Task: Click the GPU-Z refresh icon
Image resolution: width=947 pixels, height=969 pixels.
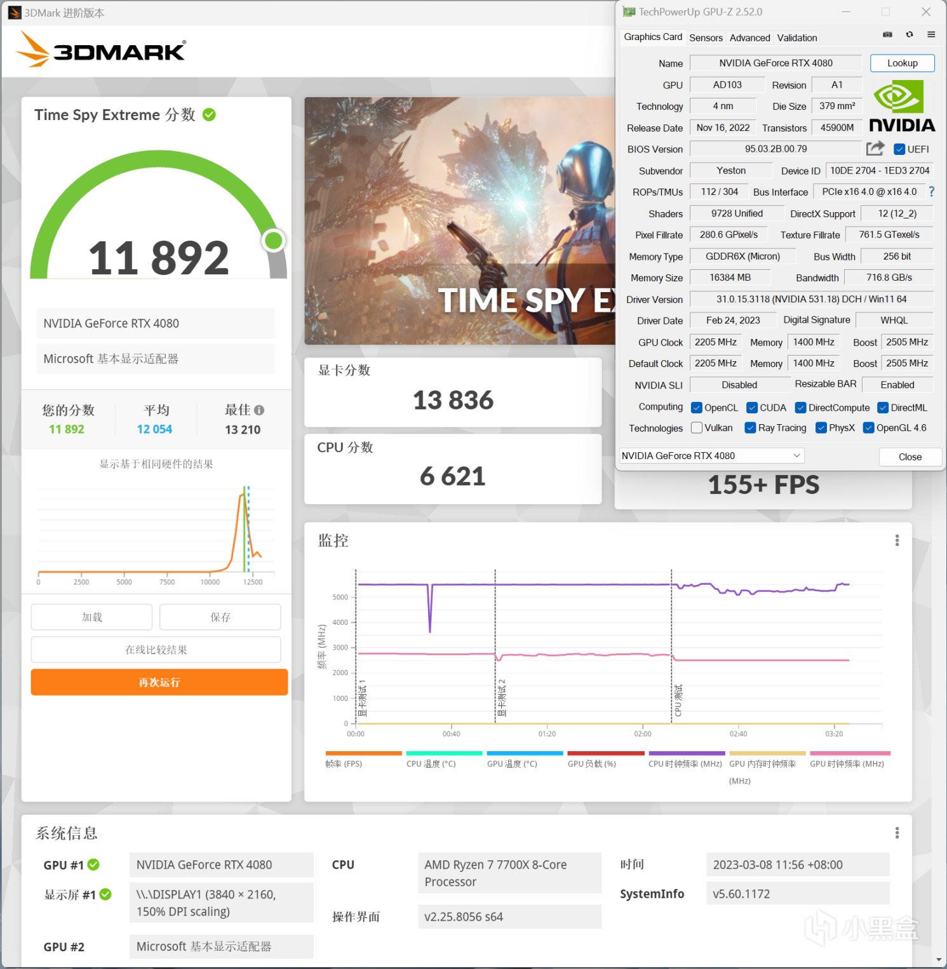Action: pyautogui.click(x=910, y=34)
